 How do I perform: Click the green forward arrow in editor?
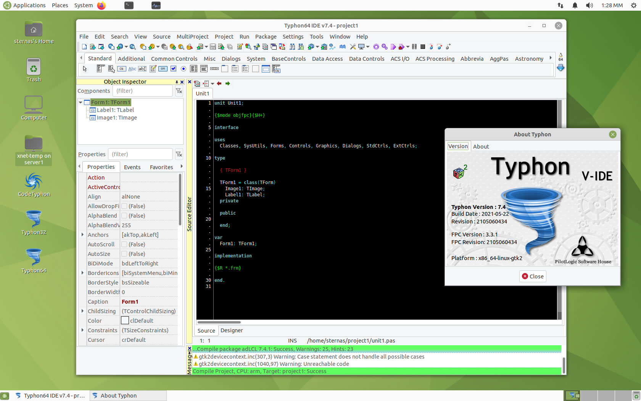(228, 83)
